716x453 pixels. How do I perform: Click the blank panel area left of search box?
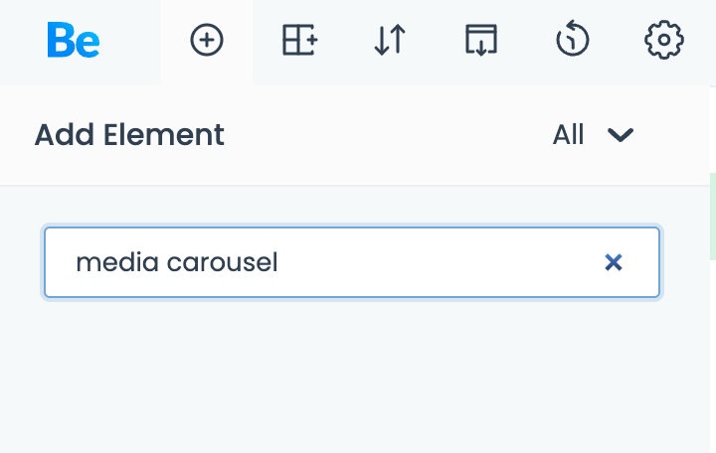click(20, 262)
